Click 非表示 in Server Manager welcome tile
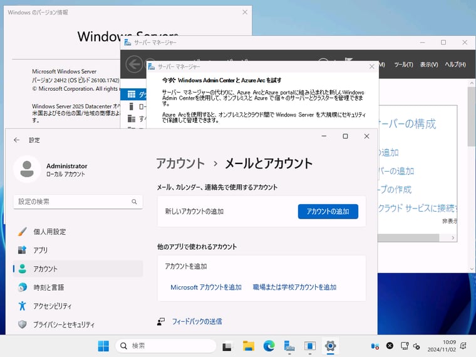 (x=450, y=221)
